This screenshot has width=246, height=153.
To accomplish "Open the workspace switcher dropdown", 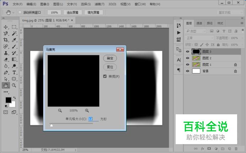I will (230, 12).
